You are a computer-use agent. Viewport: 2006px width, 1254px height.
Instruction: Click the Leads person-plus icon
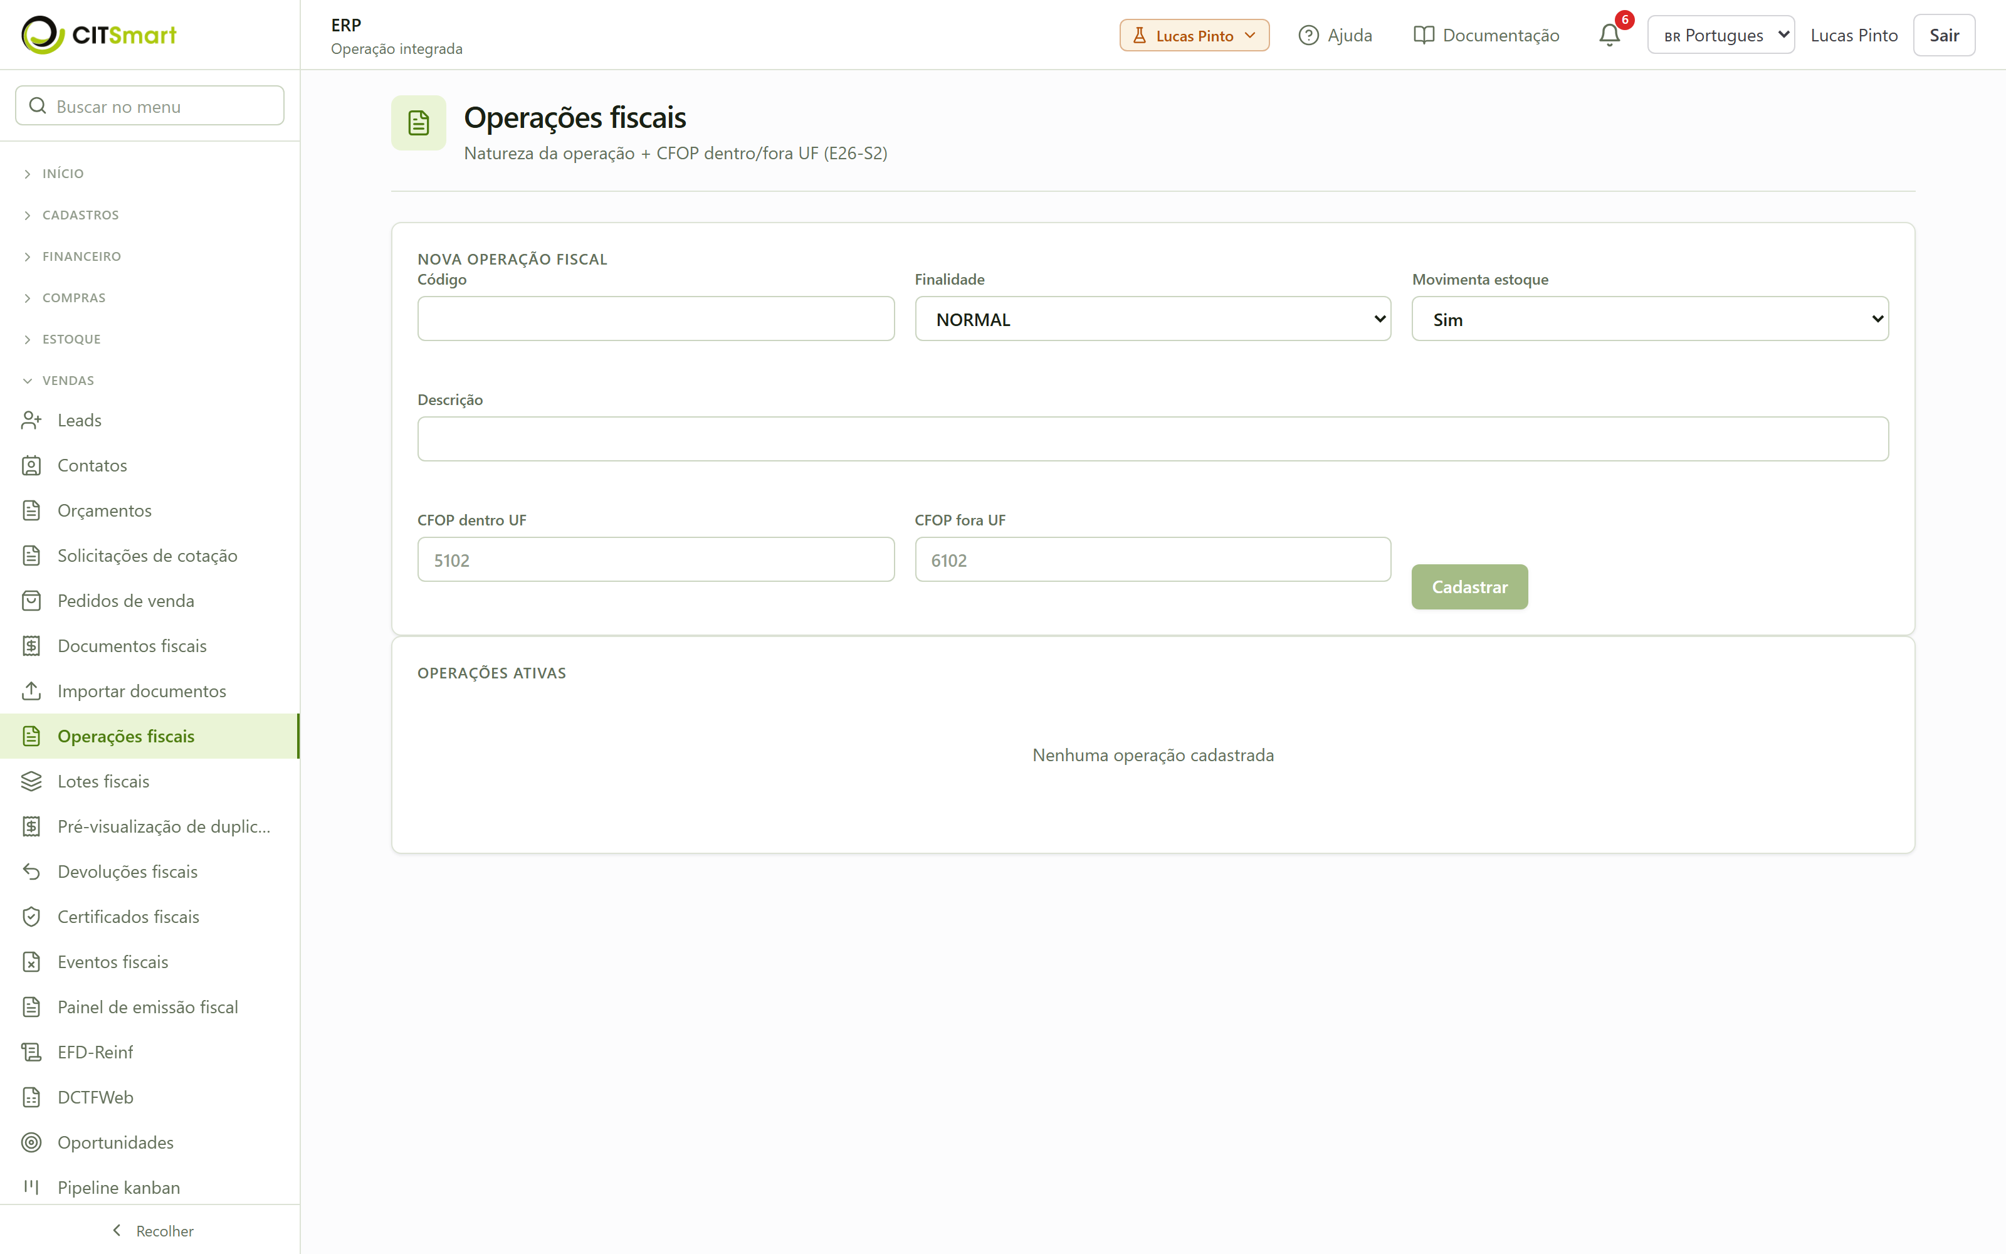(31, 421)
